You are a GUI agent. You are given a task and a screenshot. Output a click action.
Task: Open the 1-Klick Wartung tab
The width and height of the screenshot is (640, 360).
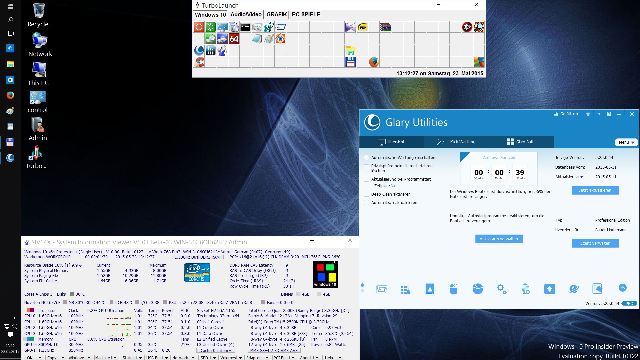(x=456, y=142)
